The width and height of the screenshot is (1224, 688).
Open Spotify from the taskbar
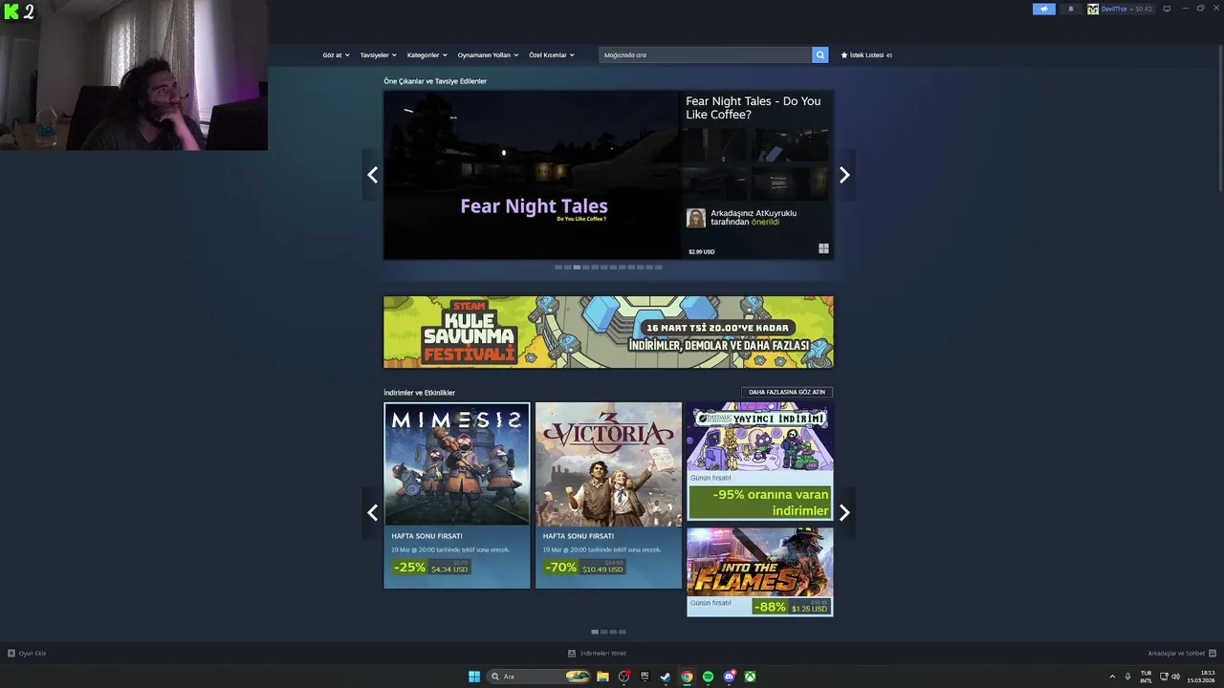tap(708, 677)
